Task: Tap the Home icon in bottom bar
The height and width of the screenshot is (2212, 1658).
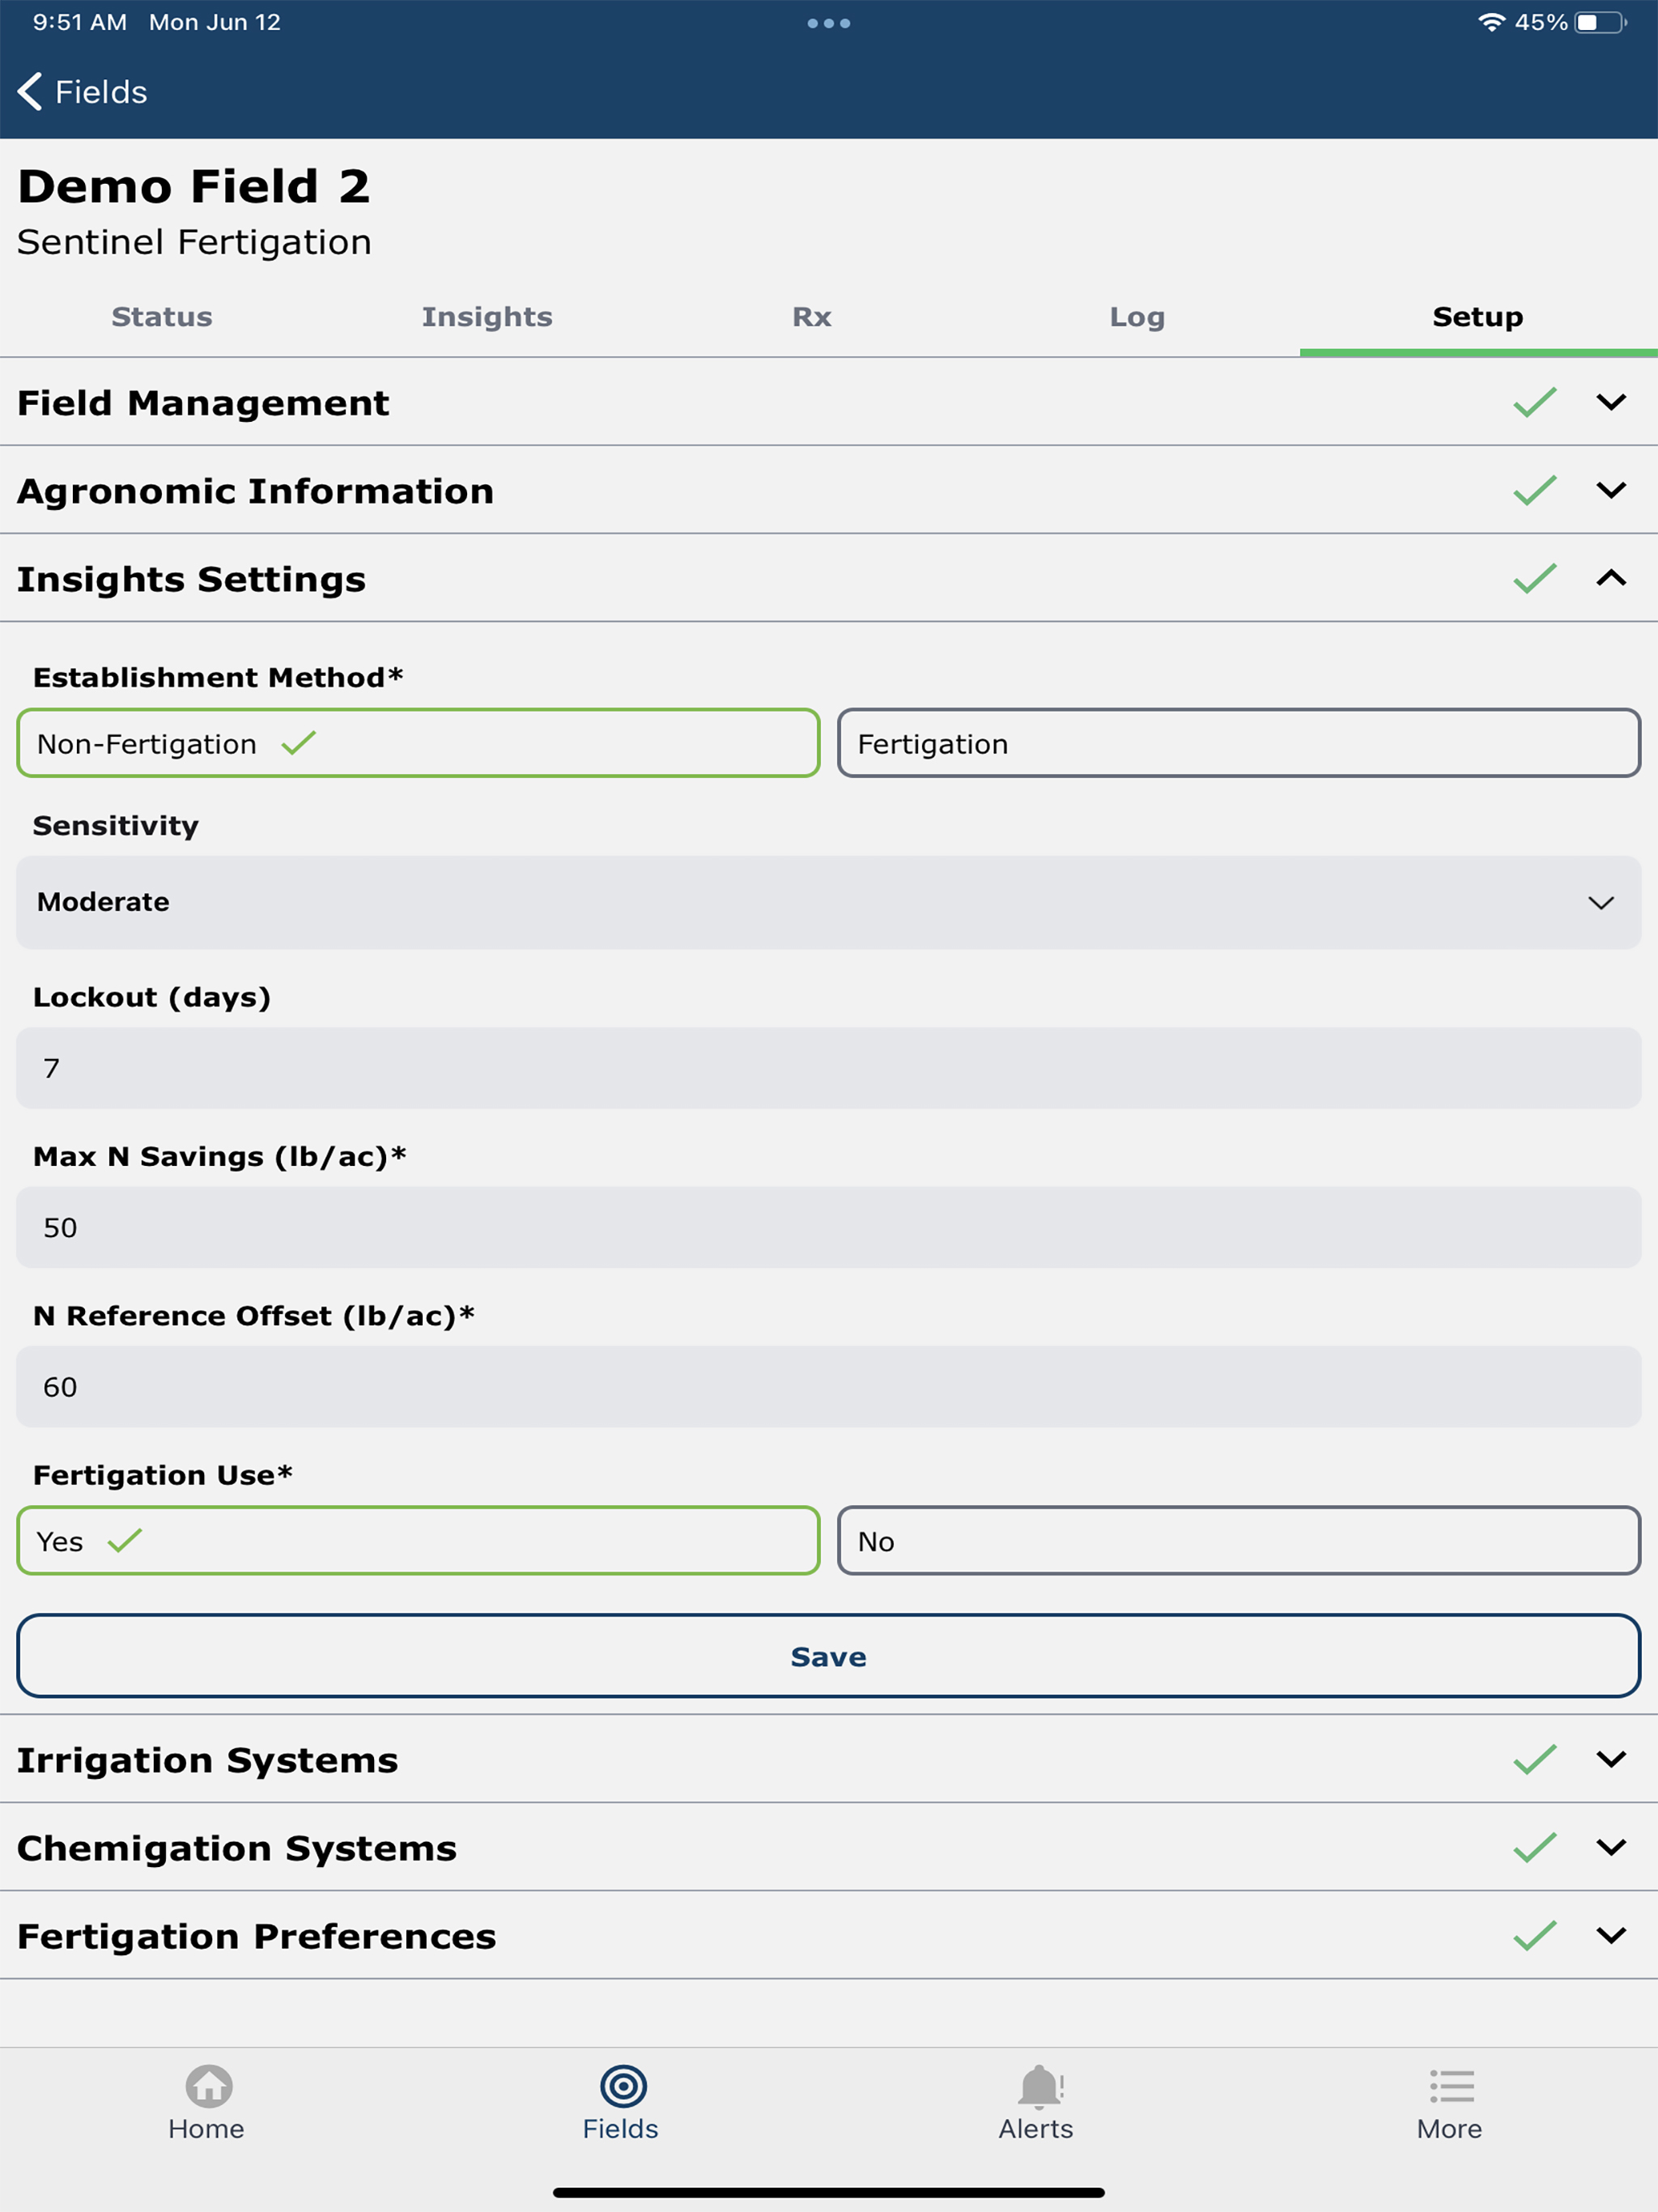Action: coord(208,2086)
